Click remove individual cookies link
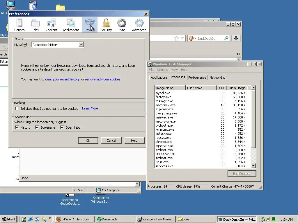Image resolution: width=298 pixels, height=223 pixels. pos(103,79)
